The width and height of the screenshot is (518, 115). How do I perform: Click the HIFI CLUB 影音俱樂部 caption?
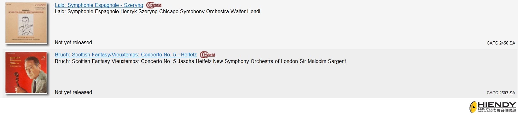click(497, 110)
